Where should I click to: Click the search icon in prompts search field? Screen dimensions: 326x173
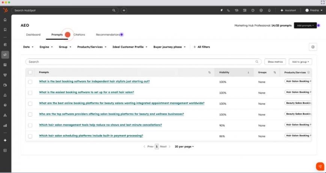pyautogui.click(x=257, y=62)
